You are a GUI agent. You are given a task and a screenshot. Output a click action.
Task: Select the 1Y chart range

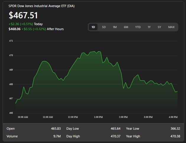(x=149, y=27)
